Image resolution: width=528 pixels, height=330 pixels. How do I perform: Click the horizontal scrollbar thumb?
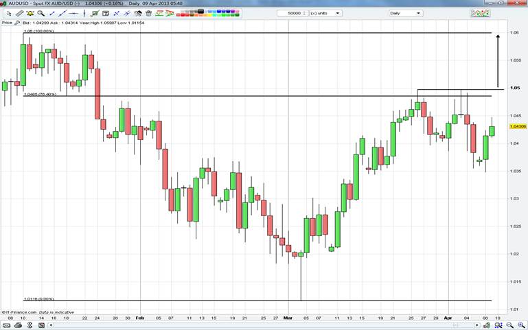[455, 325]
